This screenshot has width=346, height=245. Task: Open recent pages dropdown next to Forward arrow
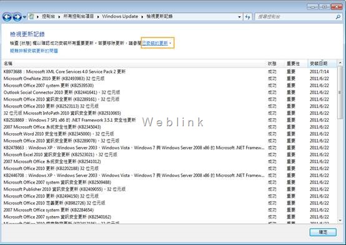pyautogui.click(x=24, y=17)
